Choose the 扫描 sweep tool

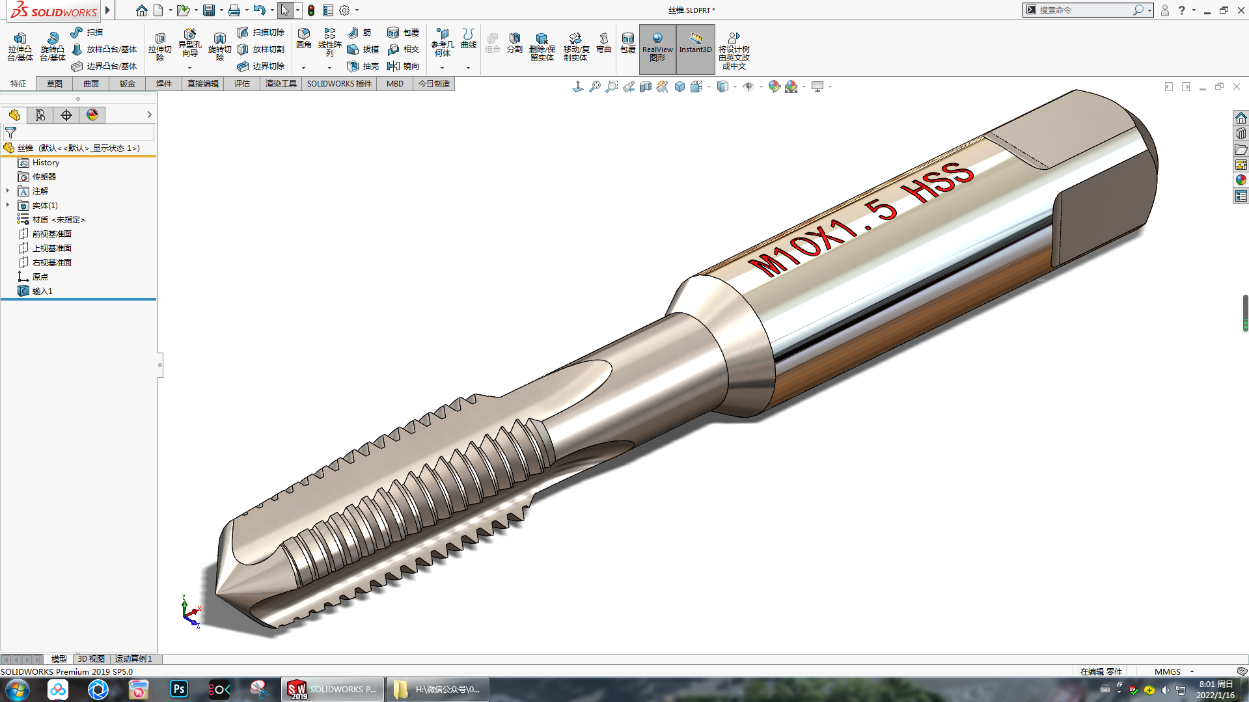point(87,32)
